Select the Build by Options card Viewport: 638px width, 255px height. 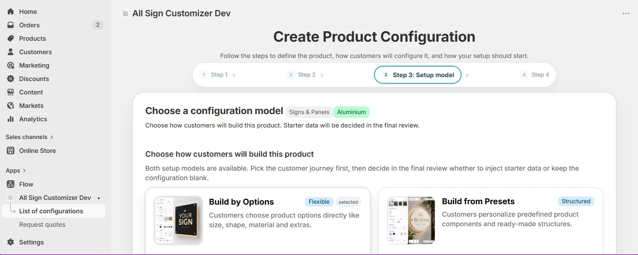[x=258, y=221]
